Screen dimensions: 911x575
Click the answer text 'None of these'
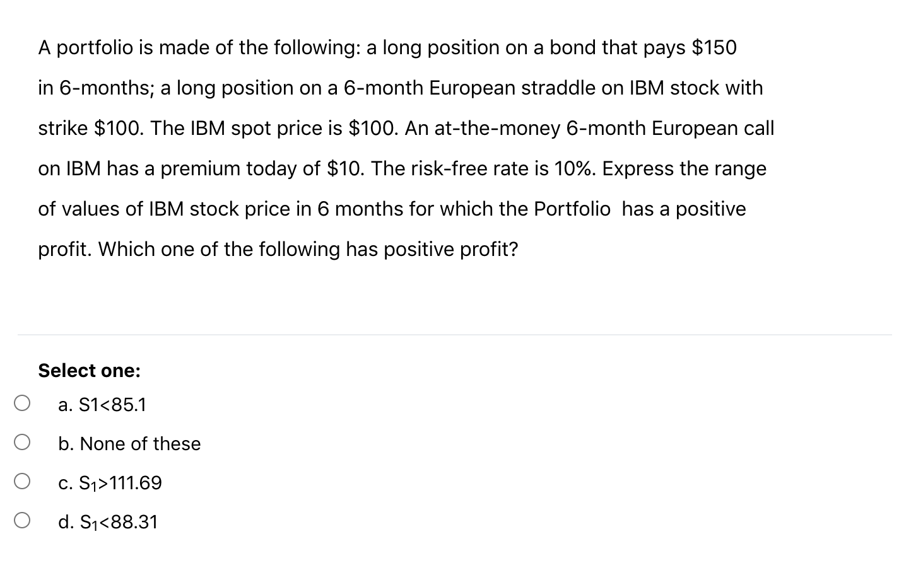click(139, 444)
